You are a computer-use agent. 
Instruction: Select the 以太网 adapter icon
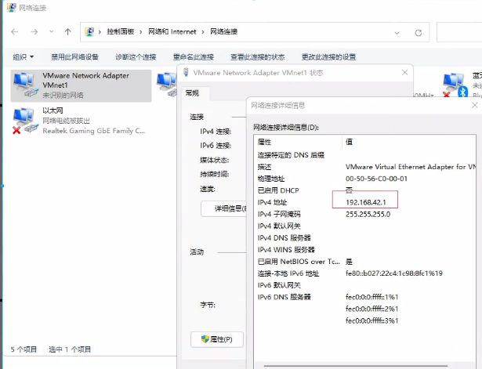point(25,121)
